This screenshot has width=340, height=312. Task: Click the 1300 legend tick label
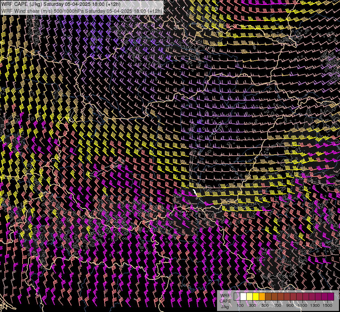[315, 305]
